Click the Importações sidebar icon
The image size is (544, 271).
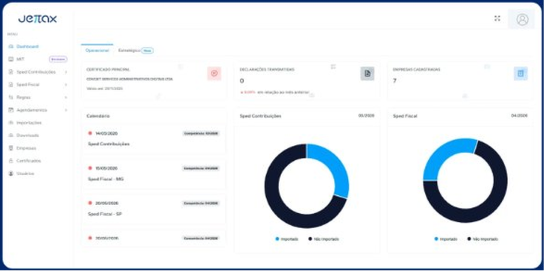point(11,123)
